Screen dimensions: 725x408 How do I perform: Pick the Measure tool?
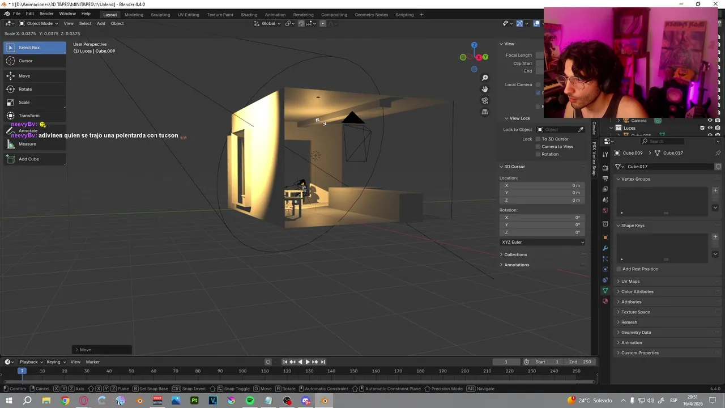coord(34,144)
